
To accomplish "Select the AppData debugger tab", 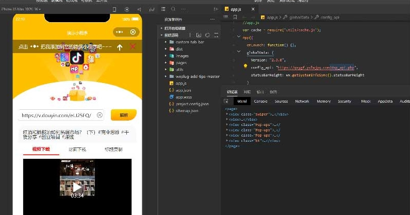I will click(x=385, y=101).
